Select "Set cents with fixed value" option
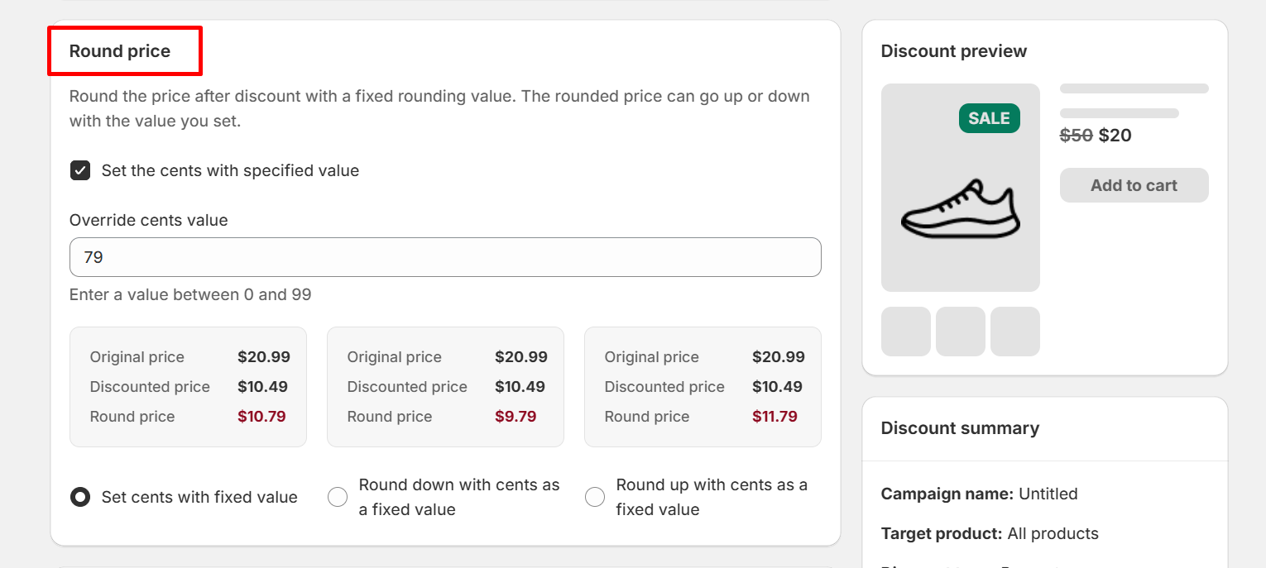 pos(80,497)
